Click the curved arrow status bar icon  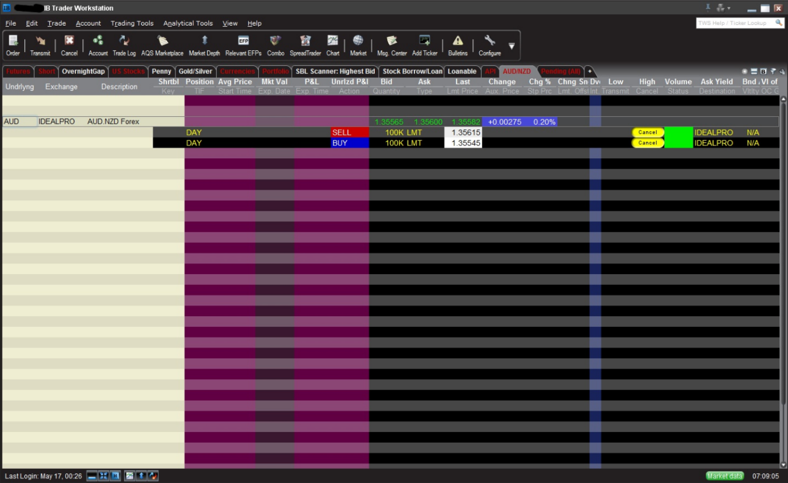(x=153, y=476)
